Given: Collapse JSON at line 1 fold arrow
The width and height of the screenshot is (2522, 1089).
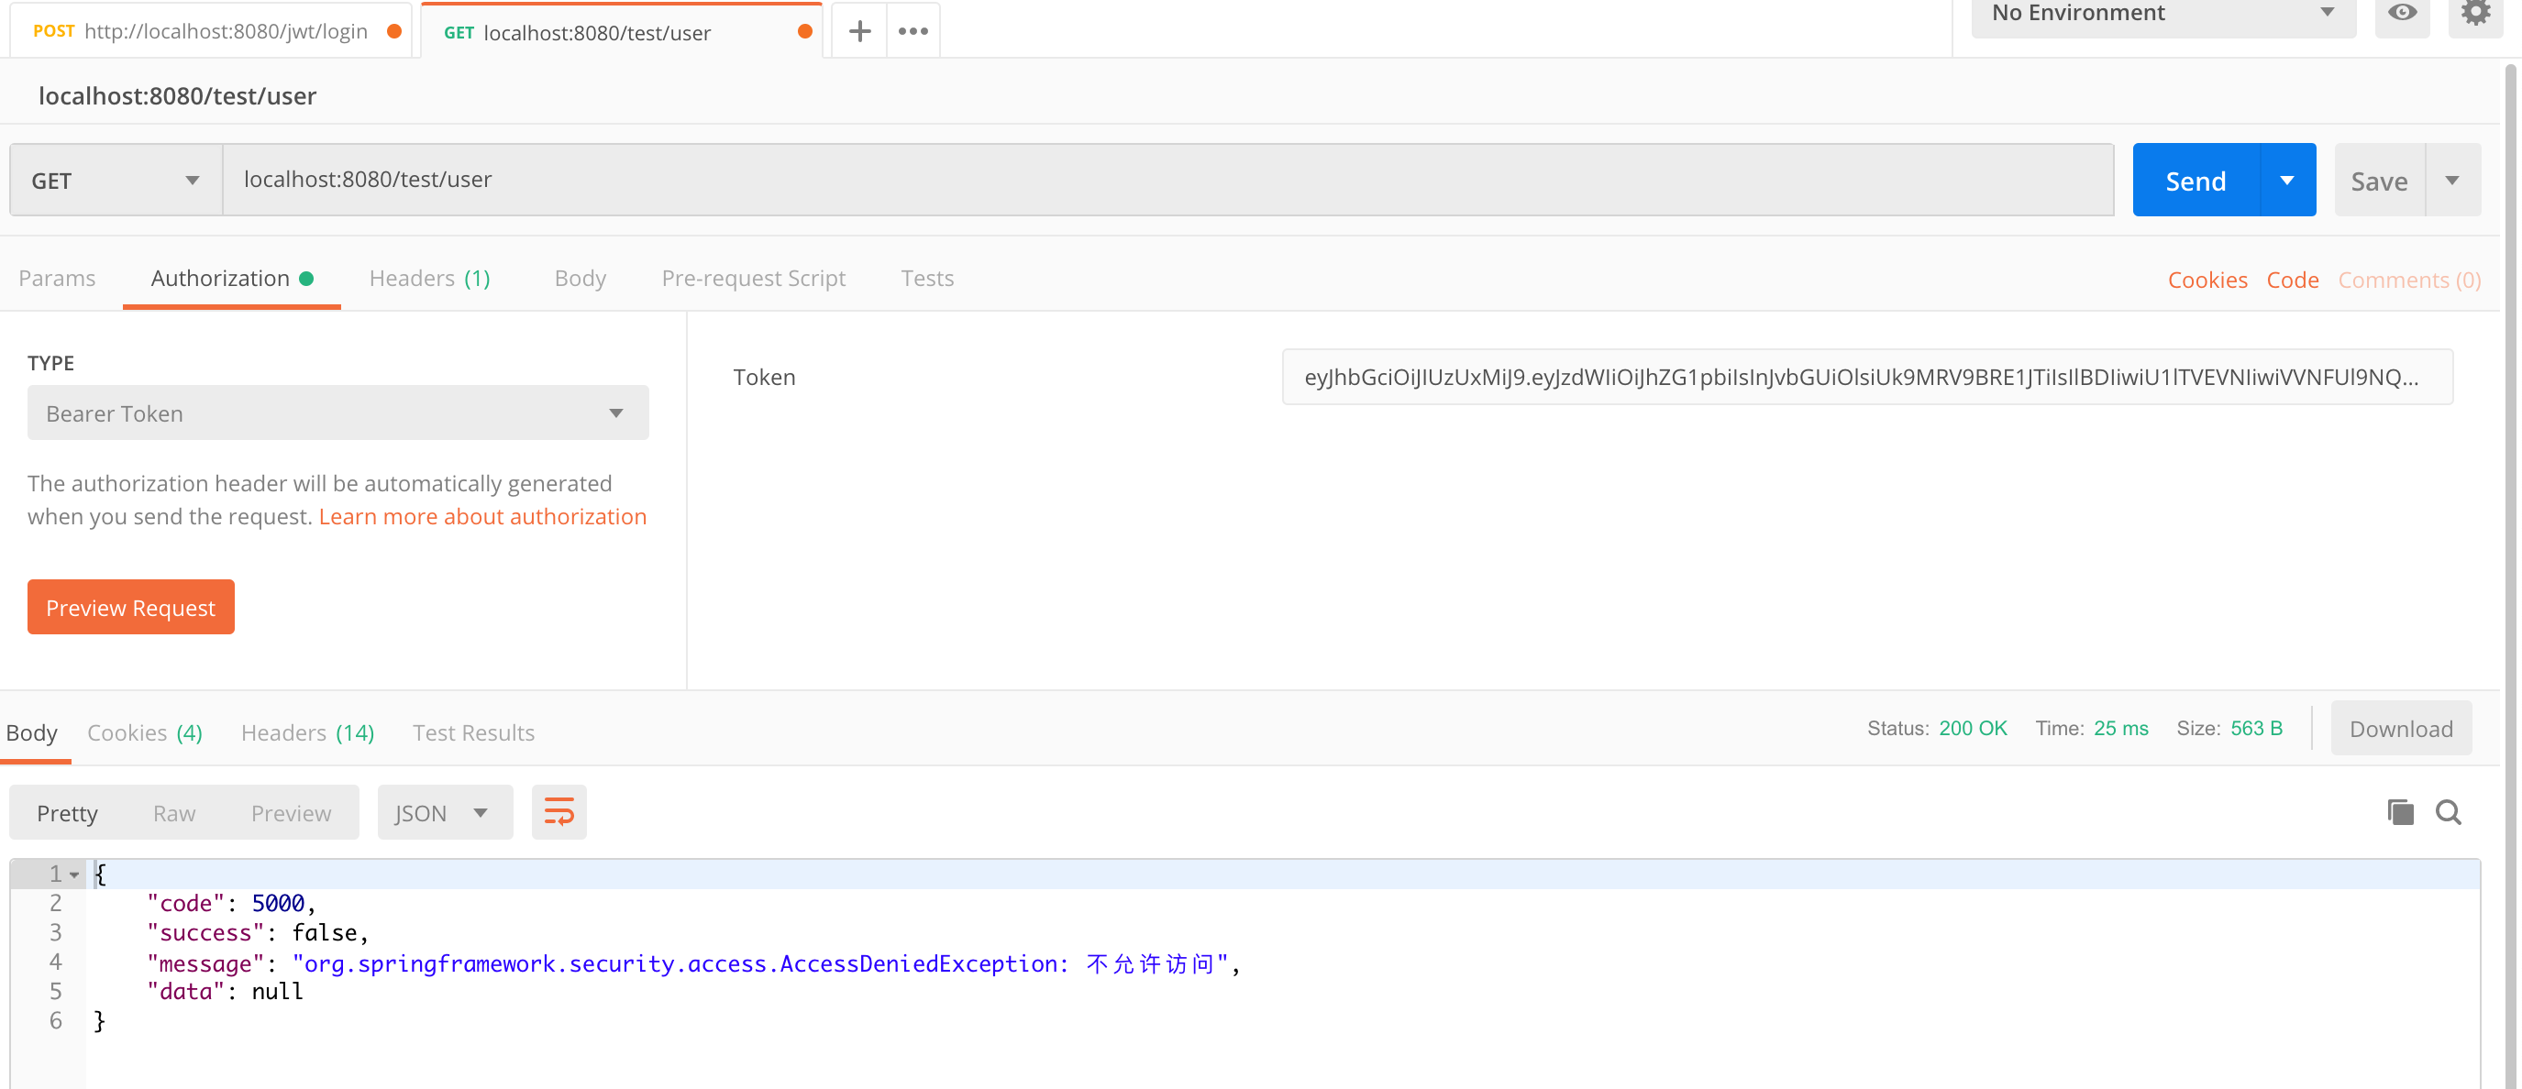Looking at the screenshot, I should [74, 874].
